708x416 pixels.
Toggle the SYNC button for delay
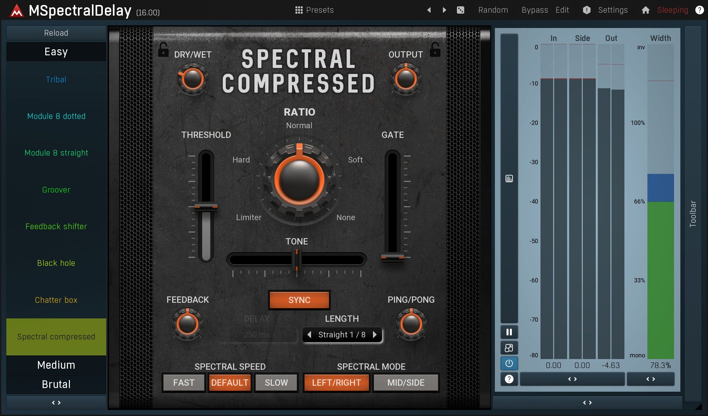pos(299,300)
